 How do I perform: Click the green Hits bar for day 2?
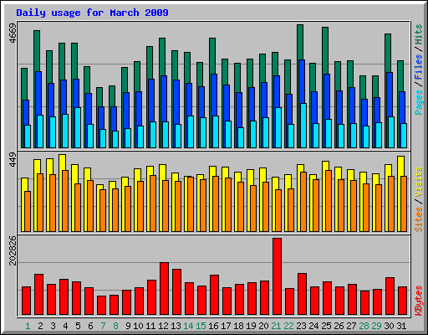point(37,51)
